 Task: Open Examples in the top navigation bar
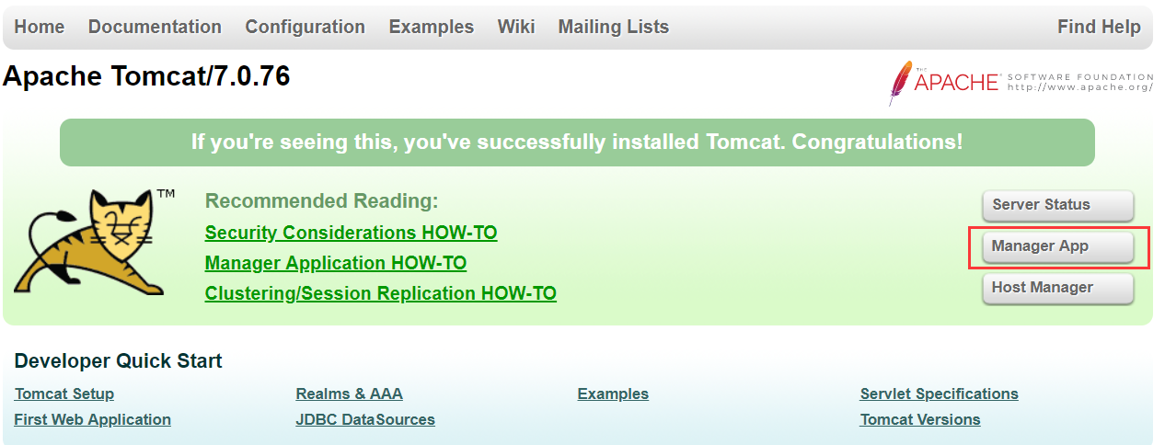[432, 27]
